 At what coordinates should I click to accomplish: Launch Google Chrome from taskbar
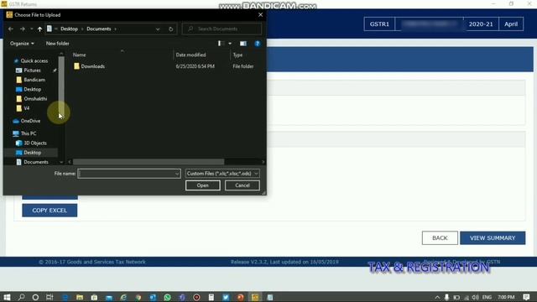138,297
